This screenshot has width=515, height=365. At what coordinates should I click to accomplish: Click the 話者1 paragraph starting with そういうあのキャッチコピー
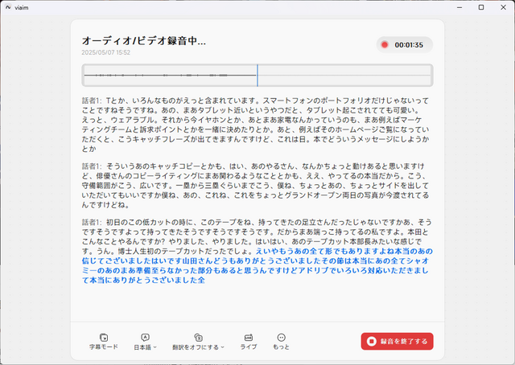[x=256, y=186]
